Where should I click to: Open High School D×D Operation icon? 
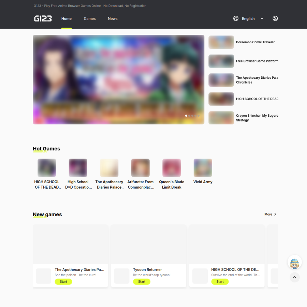click(78, 168)
